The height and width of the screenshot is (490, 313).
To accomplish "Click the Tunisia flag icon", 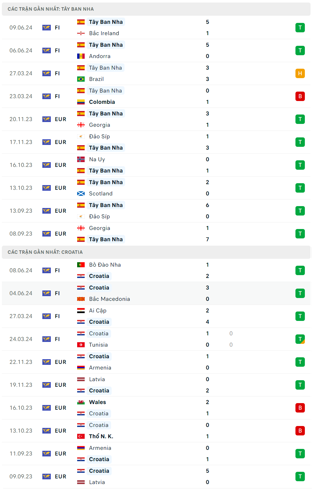I will pos(81,345).
